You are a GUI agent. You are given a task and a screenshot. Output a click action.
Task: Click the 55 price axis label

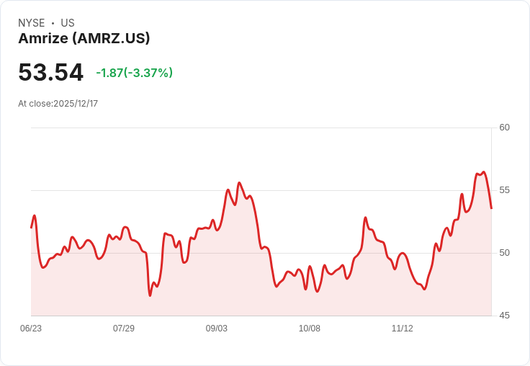pyautogui.click(x=504, y=190)
